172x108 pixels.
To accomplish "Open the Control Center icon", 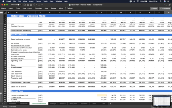I will (168, 1).
